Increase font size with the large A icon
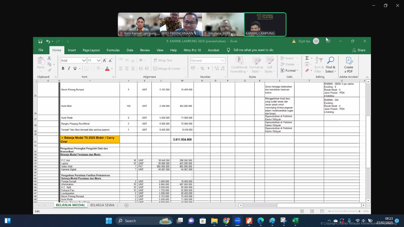404x227 pixels. (x=105, y=60)
